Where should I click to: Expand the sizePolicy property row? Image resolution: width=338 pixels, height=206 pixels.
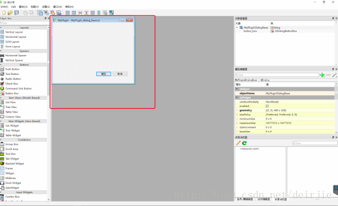pos(237,115)
